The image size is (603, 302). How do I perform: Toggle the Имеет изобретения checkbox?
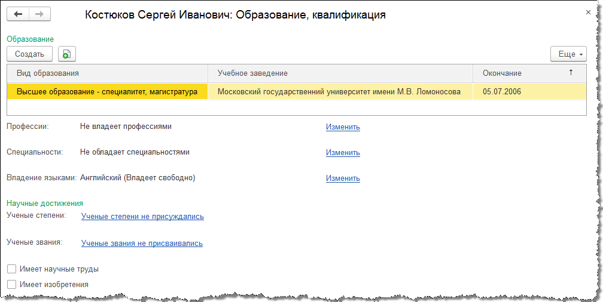(x=11, y=285)
